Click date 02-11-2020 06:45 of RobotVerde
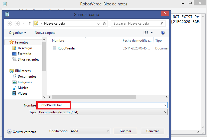The width and height of the screenshot is (207, 140). pos(136,48)
